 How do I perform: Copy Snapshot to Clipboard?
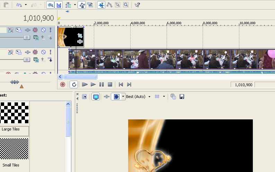[x=173, y=97]
